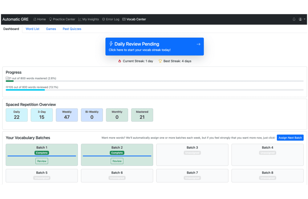Click the mastered checkmark icon in Progress
Screen dimensions: 308x199
point(7,78)
